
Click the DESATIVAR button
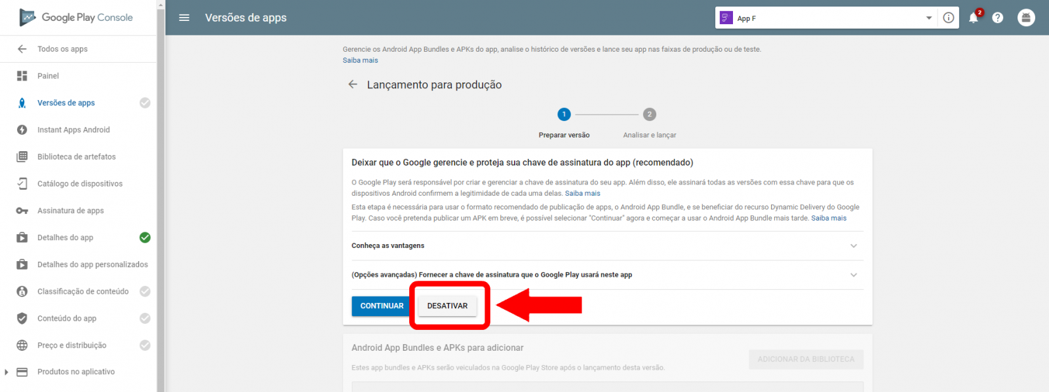tap(448, 306)
